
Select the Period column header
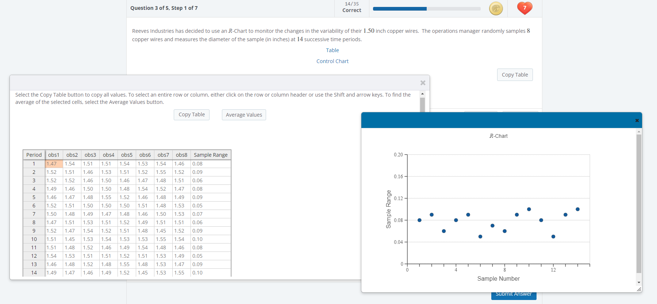tap(34, 155)
